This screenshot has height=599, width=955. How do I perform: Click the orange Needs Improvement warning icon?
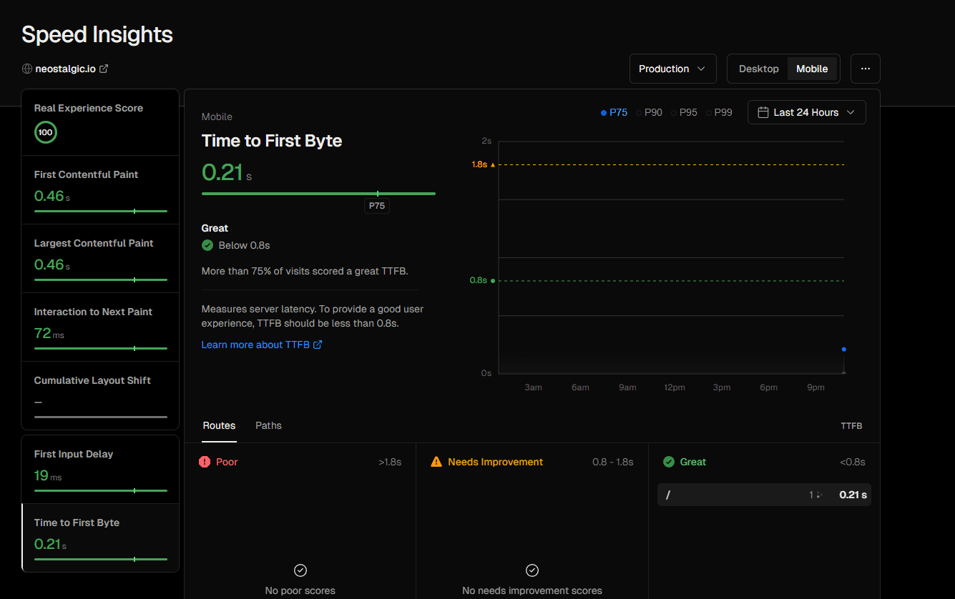436,462
